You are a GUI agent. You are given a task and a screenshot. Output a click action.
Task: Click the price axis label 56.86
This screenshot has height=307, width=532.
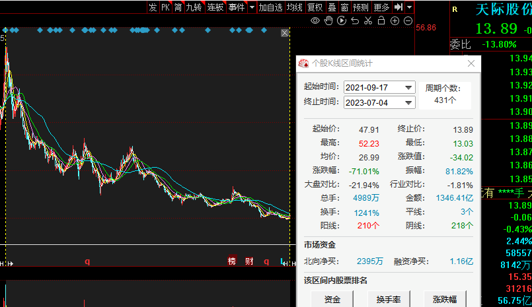click(x=426, y=28)
